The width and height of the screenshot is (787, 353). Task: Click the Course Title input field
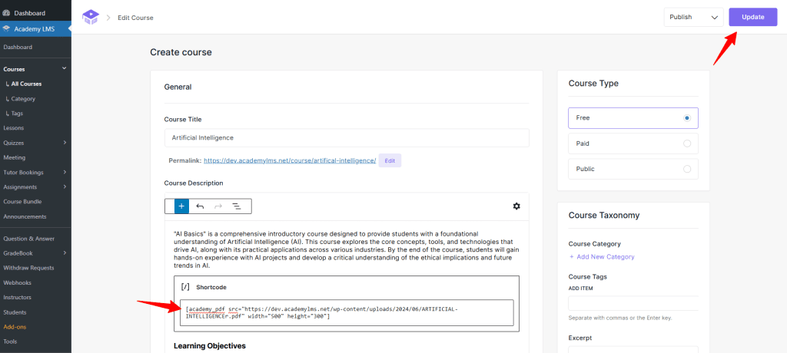[347, 137]
